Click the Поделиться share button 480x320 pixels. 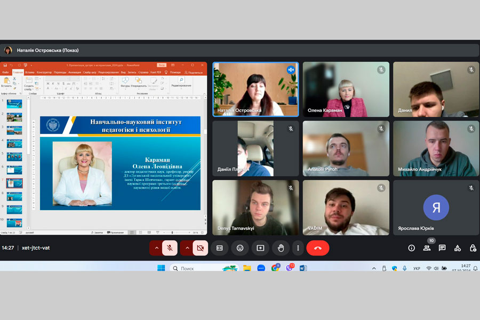[x=194, y=73]
